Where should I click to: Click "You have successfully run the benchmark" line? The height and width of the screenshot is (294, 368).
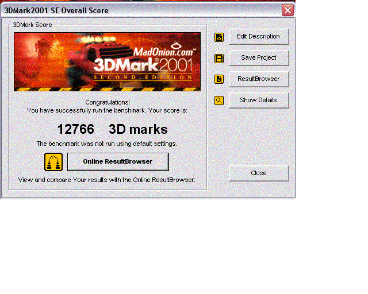[107, 110]
